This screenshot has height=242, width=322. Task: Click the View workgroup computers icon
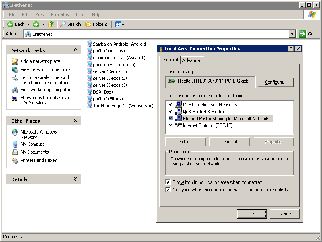click(15, 90)
